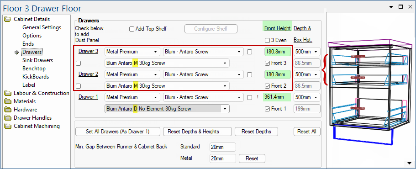Click the Hardware folder icon

point(8,110)
